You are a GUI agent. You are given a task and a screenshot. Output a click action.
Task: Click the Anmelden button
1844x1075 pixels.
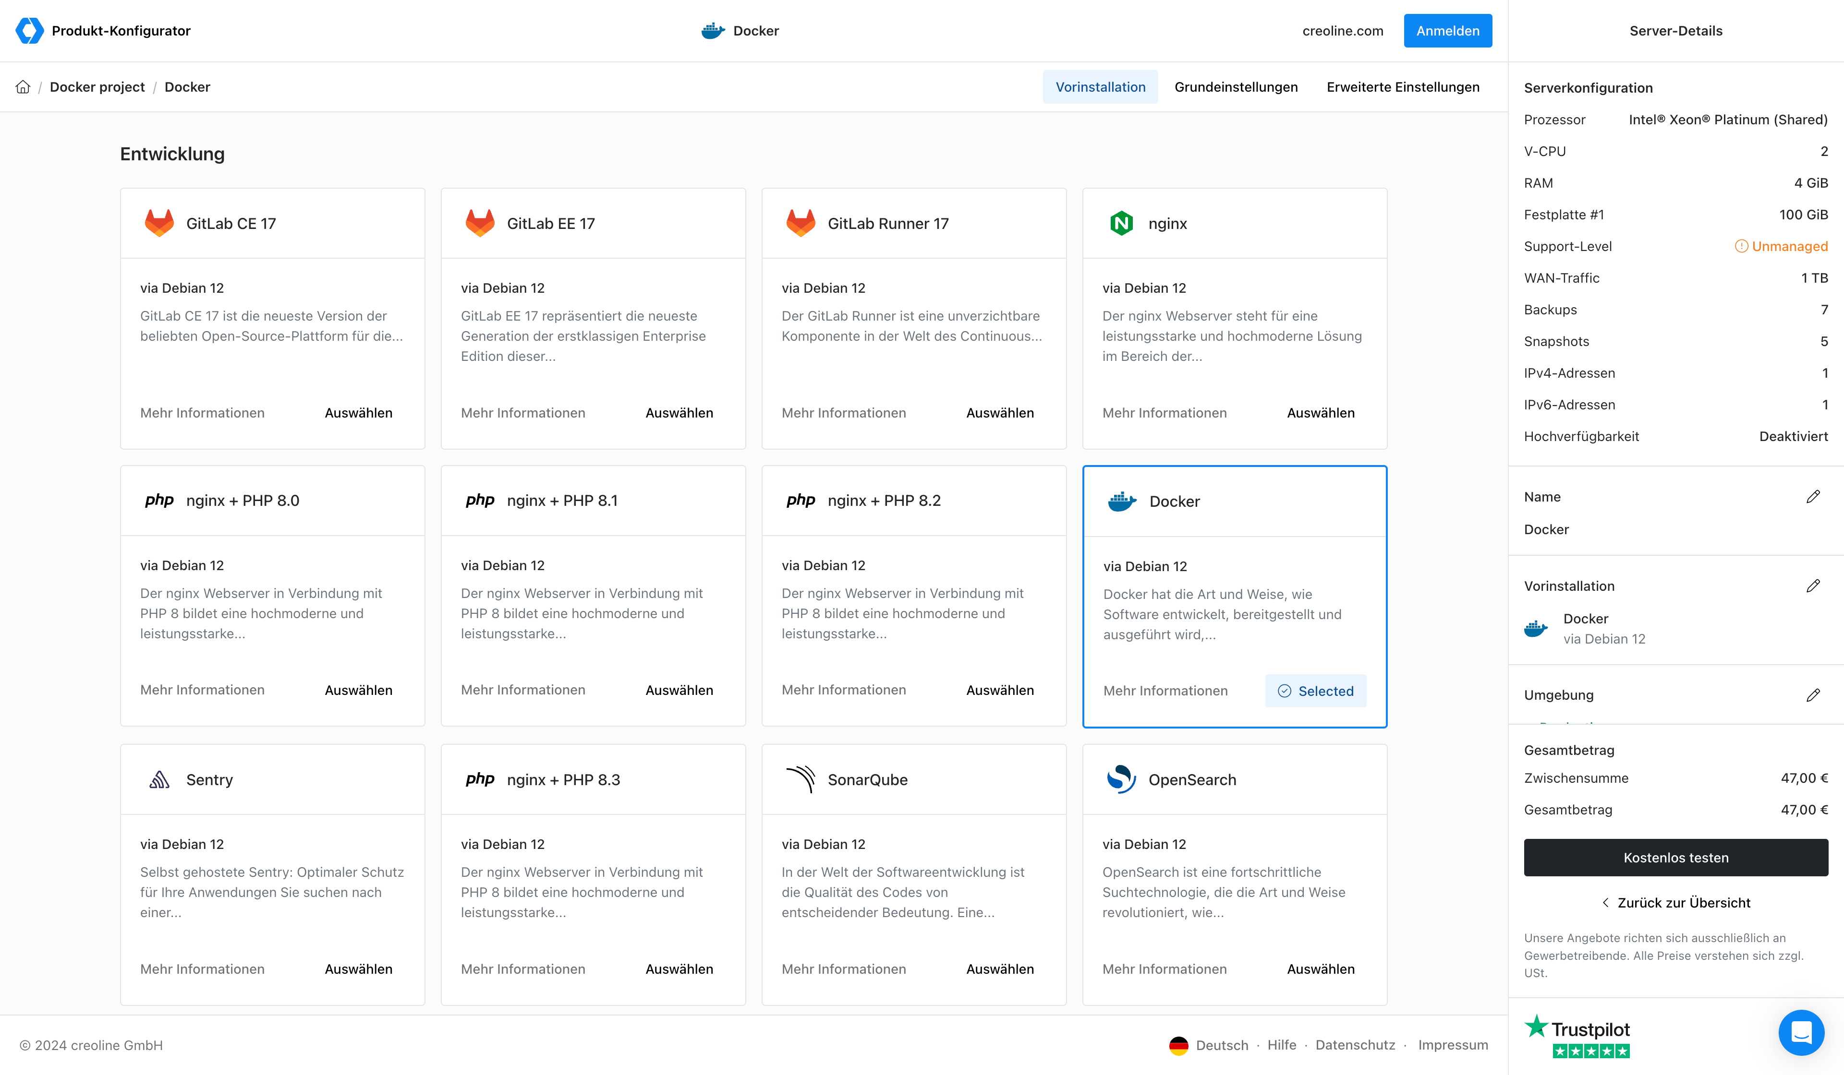click(x=1447, y=31)
